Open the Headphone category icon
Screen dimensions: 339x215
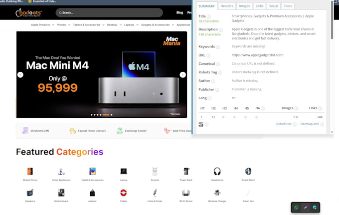pyautogui.click(x=217, y=171)
